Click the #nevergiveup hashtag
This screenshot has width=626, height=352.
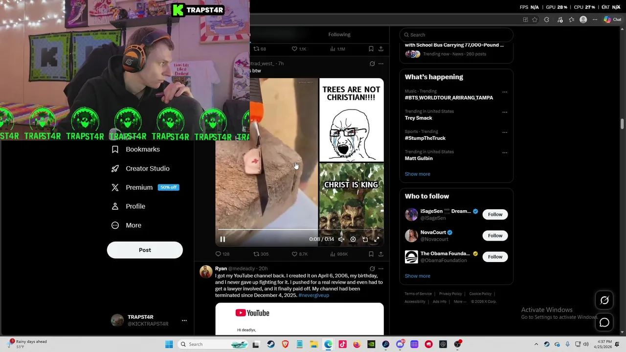click(313, 295)
